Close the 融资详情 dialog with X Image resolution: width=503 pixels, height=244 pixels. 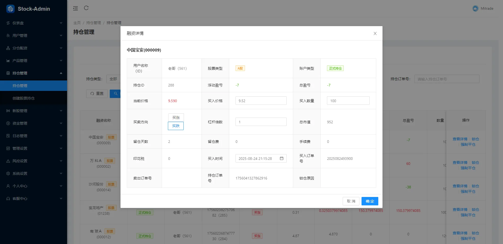point(375,33)
